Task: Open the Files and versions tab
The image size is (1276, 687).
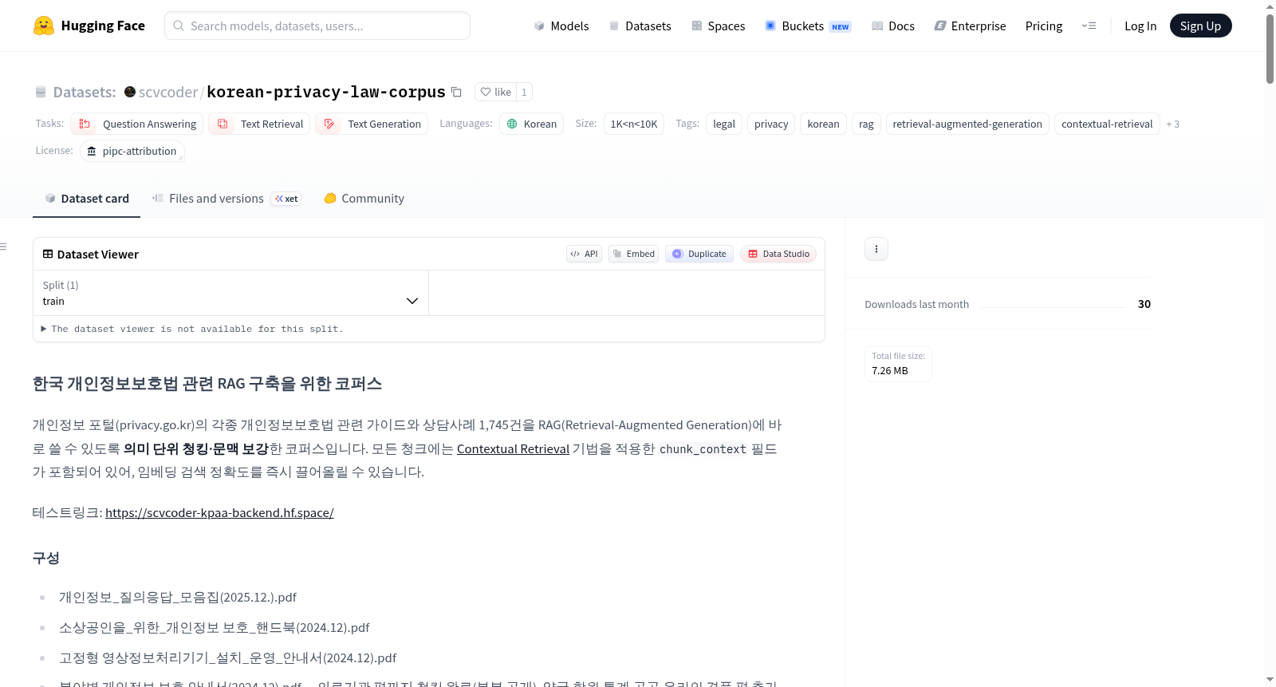Action: coord(226,199)
